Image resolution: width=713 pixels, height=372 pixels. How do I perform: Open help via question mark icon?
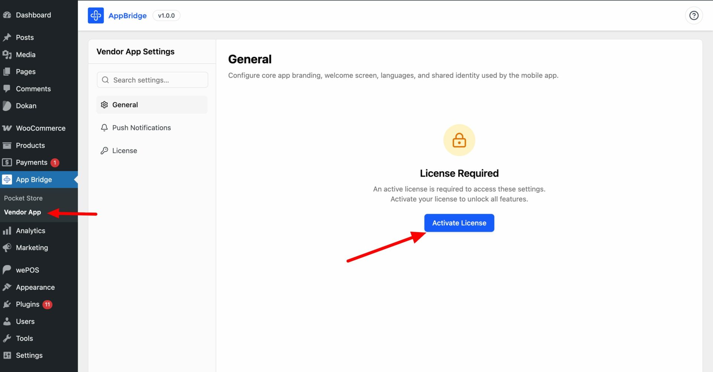pyautogui.click(x=694, y=16)
